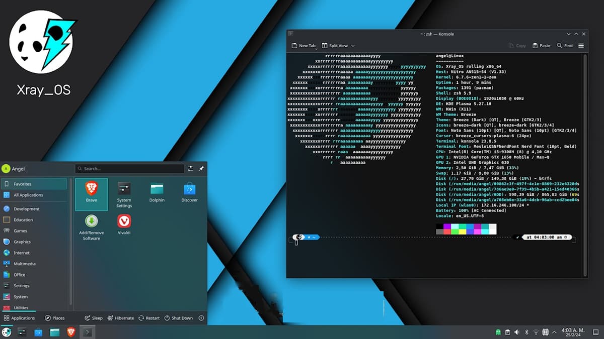This screenshot has width=604, height=339.
Task: Select the All Applications category
Action: [x=28, y=195]
